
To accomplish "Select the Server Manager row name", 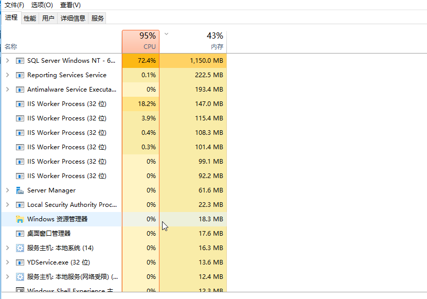I will 51,190.
